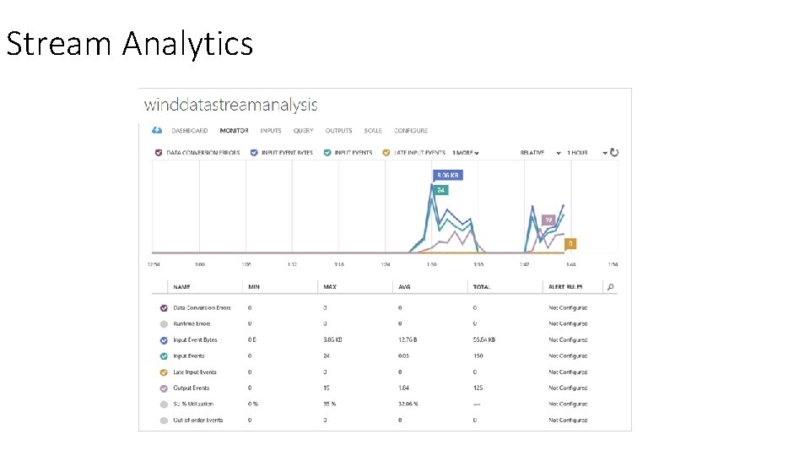Select the Monitor tab

(x=234, y=131)
